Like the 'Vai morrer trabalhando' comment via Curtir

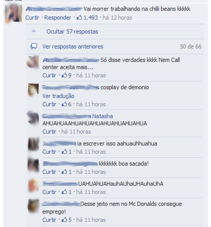(32, 18)
